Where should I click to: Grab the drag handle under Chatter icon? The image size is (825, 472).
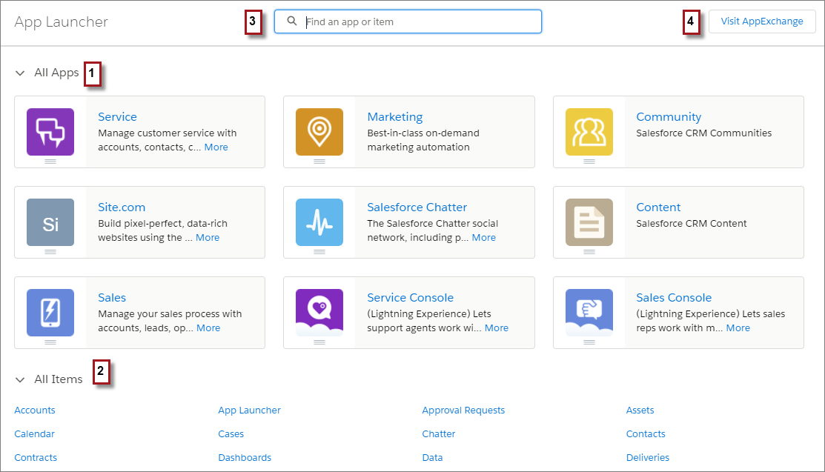tap(319, 252)
